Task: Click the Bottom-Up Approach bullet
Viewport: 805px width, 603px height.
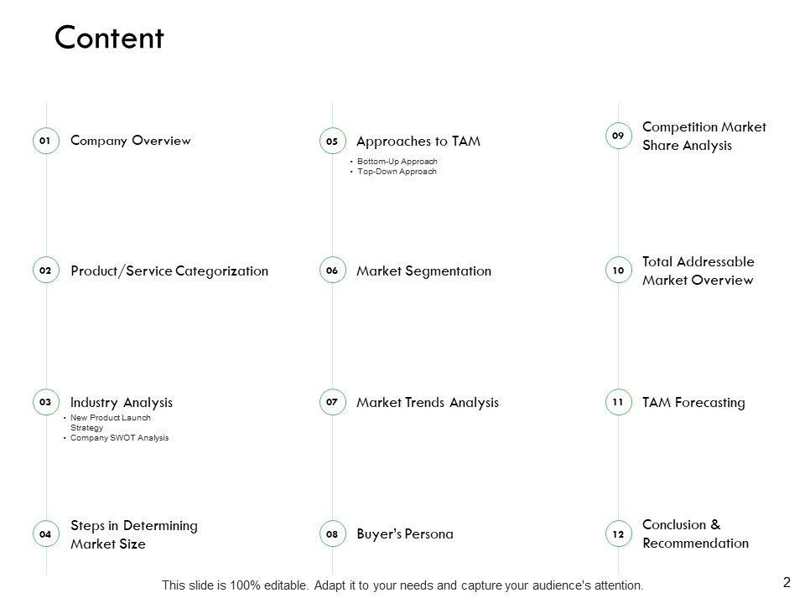Action: [x=397, y=161]
